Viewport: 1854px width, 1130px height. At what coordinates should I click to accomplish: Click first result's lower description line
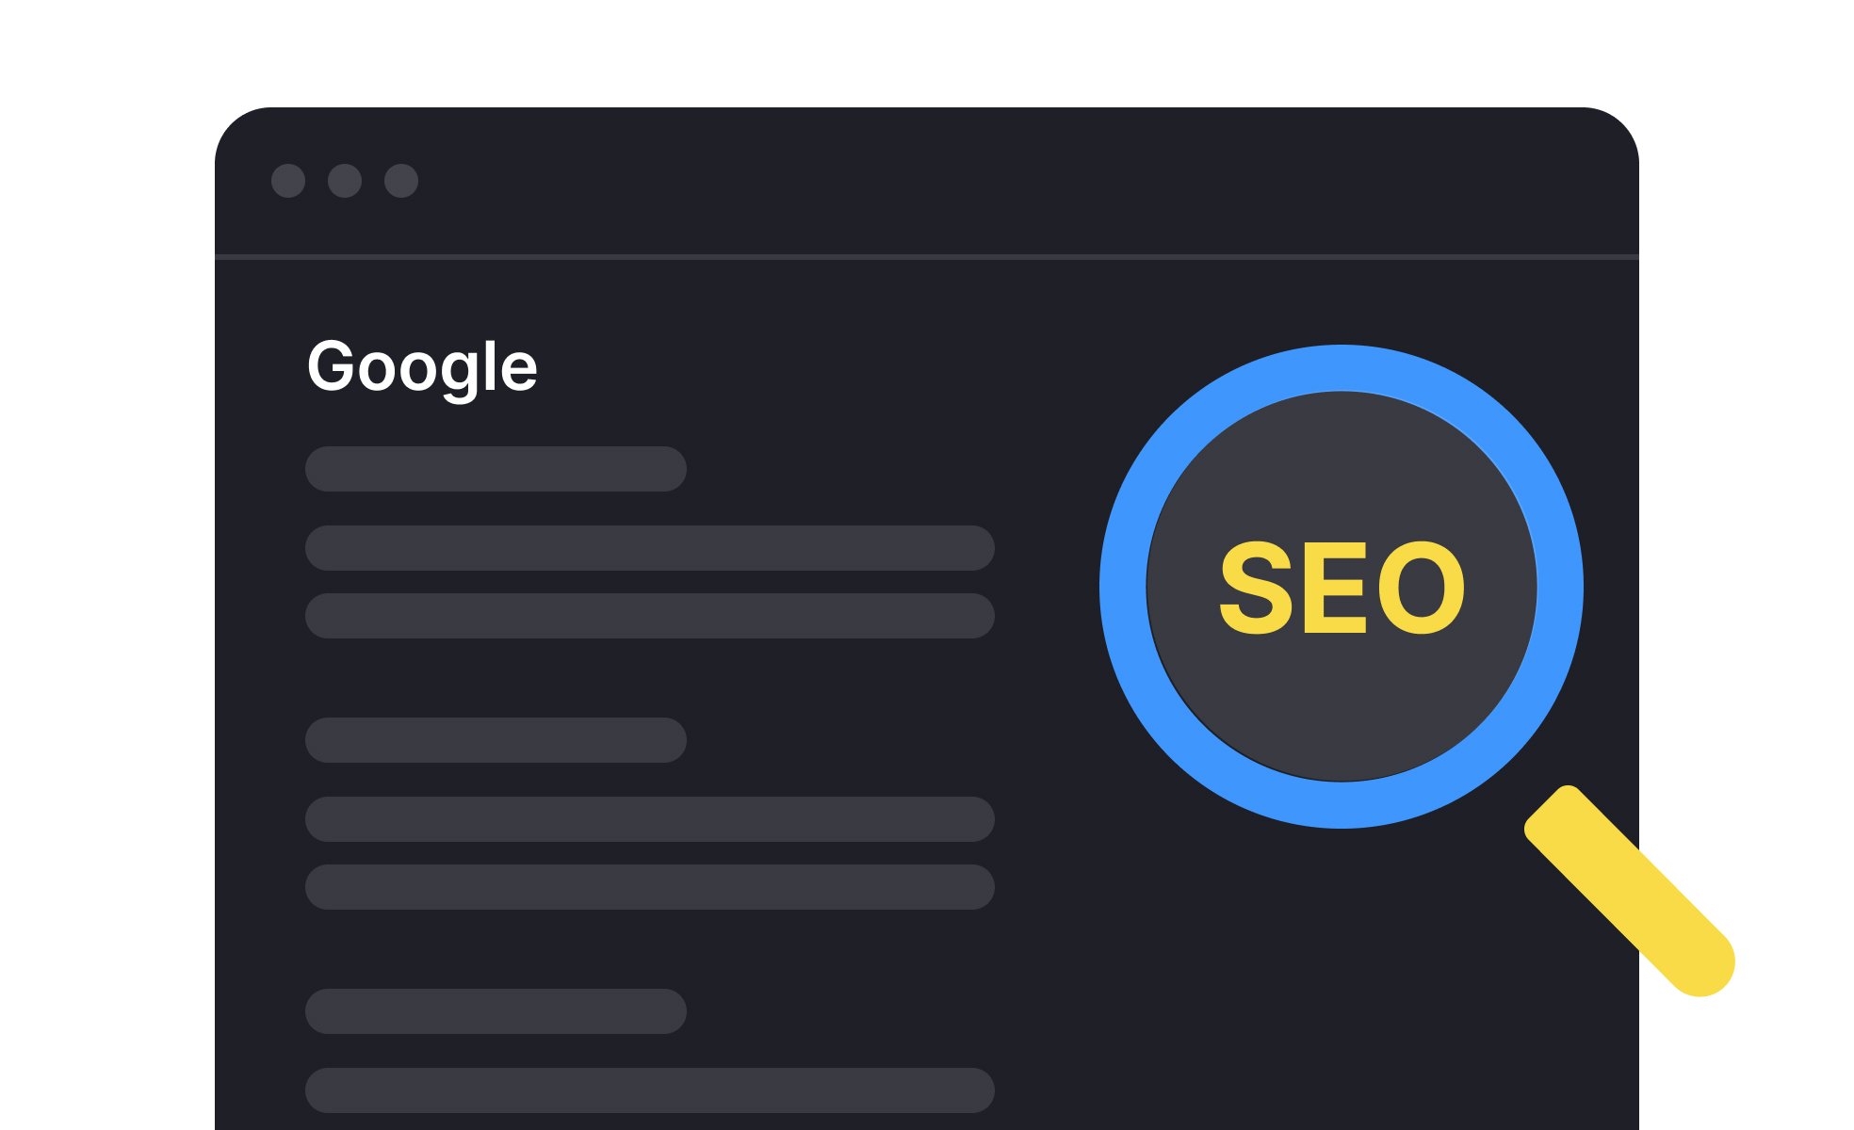click(x=650, y=616)
